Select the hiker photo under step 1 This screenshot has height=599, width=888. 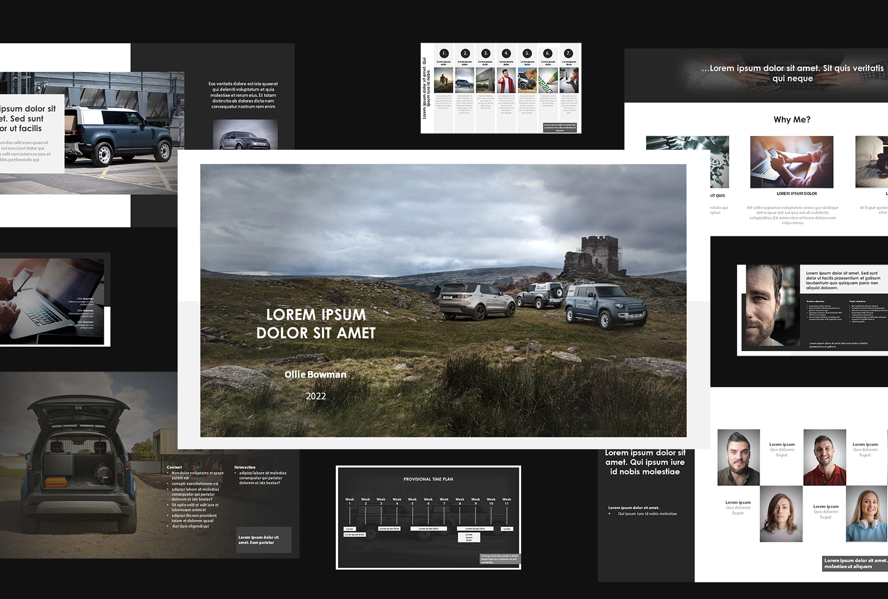(x=443, y=79)
